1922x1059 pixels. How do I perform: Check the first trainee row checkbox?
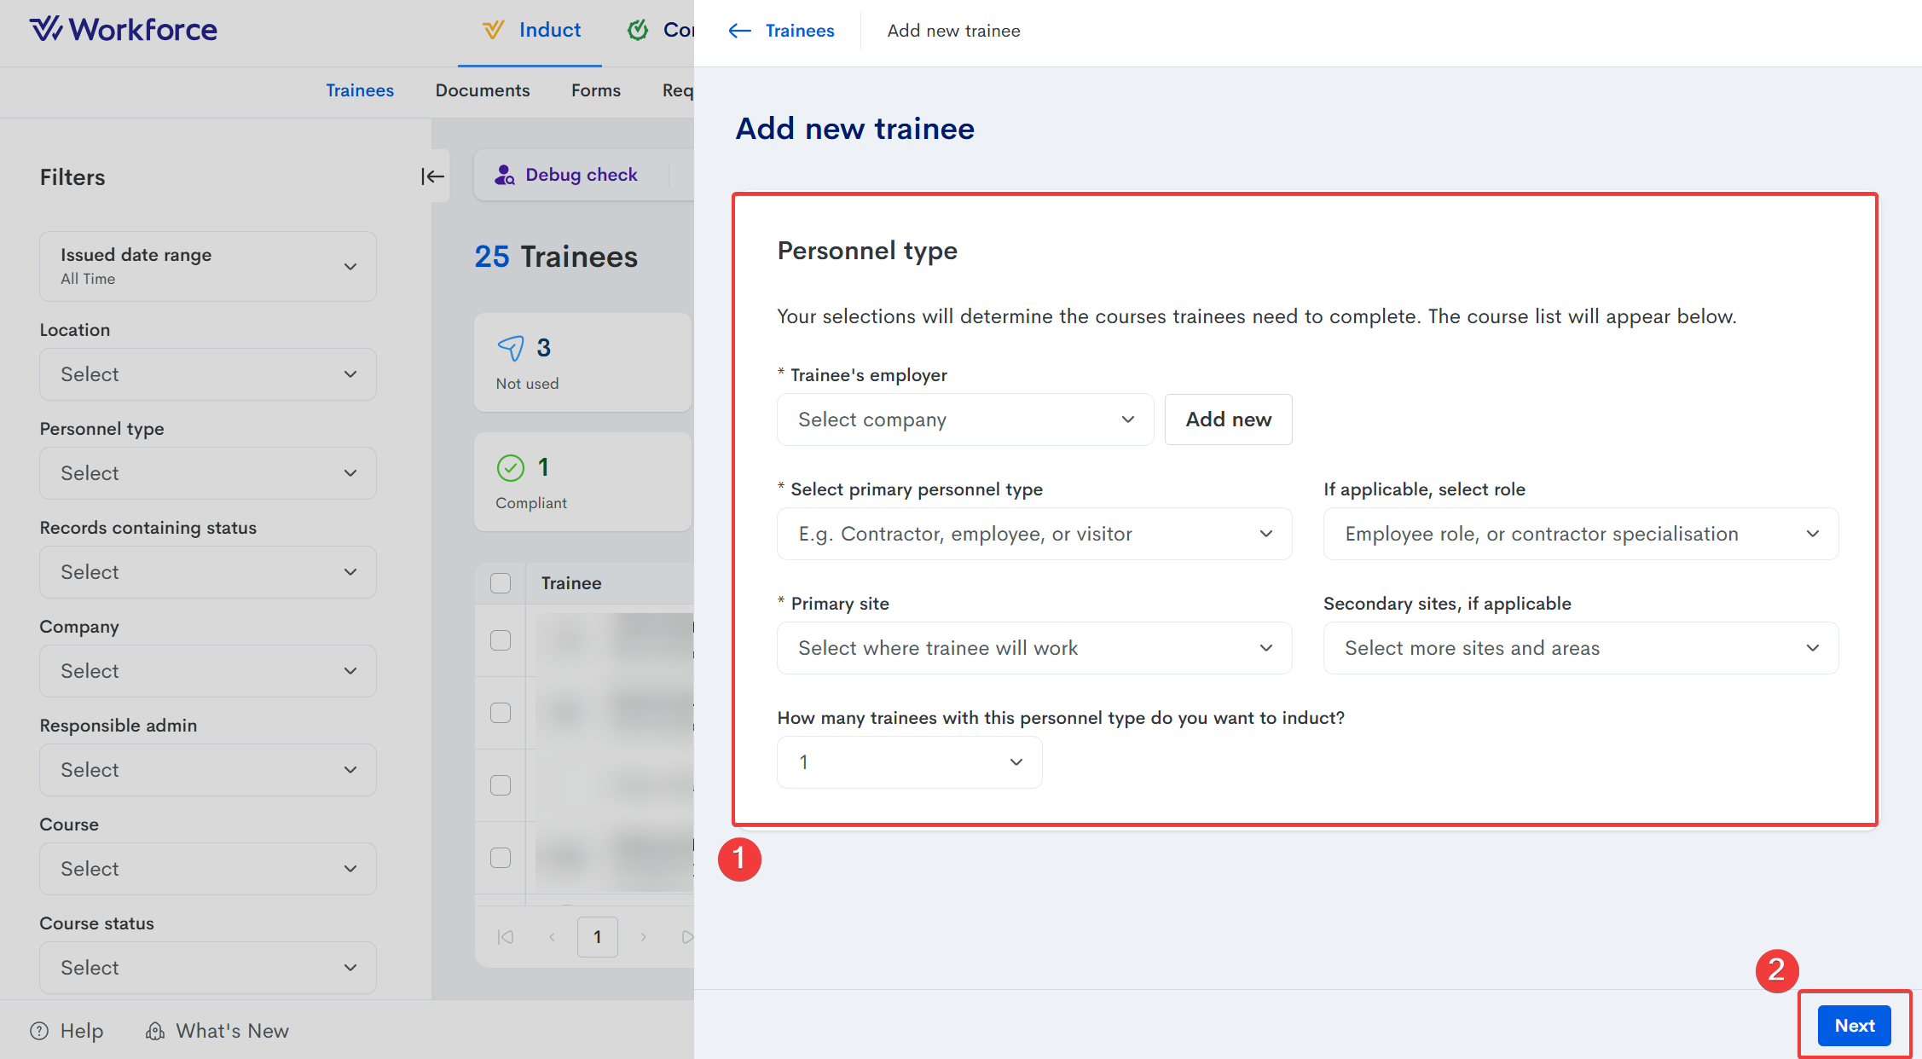501,640
